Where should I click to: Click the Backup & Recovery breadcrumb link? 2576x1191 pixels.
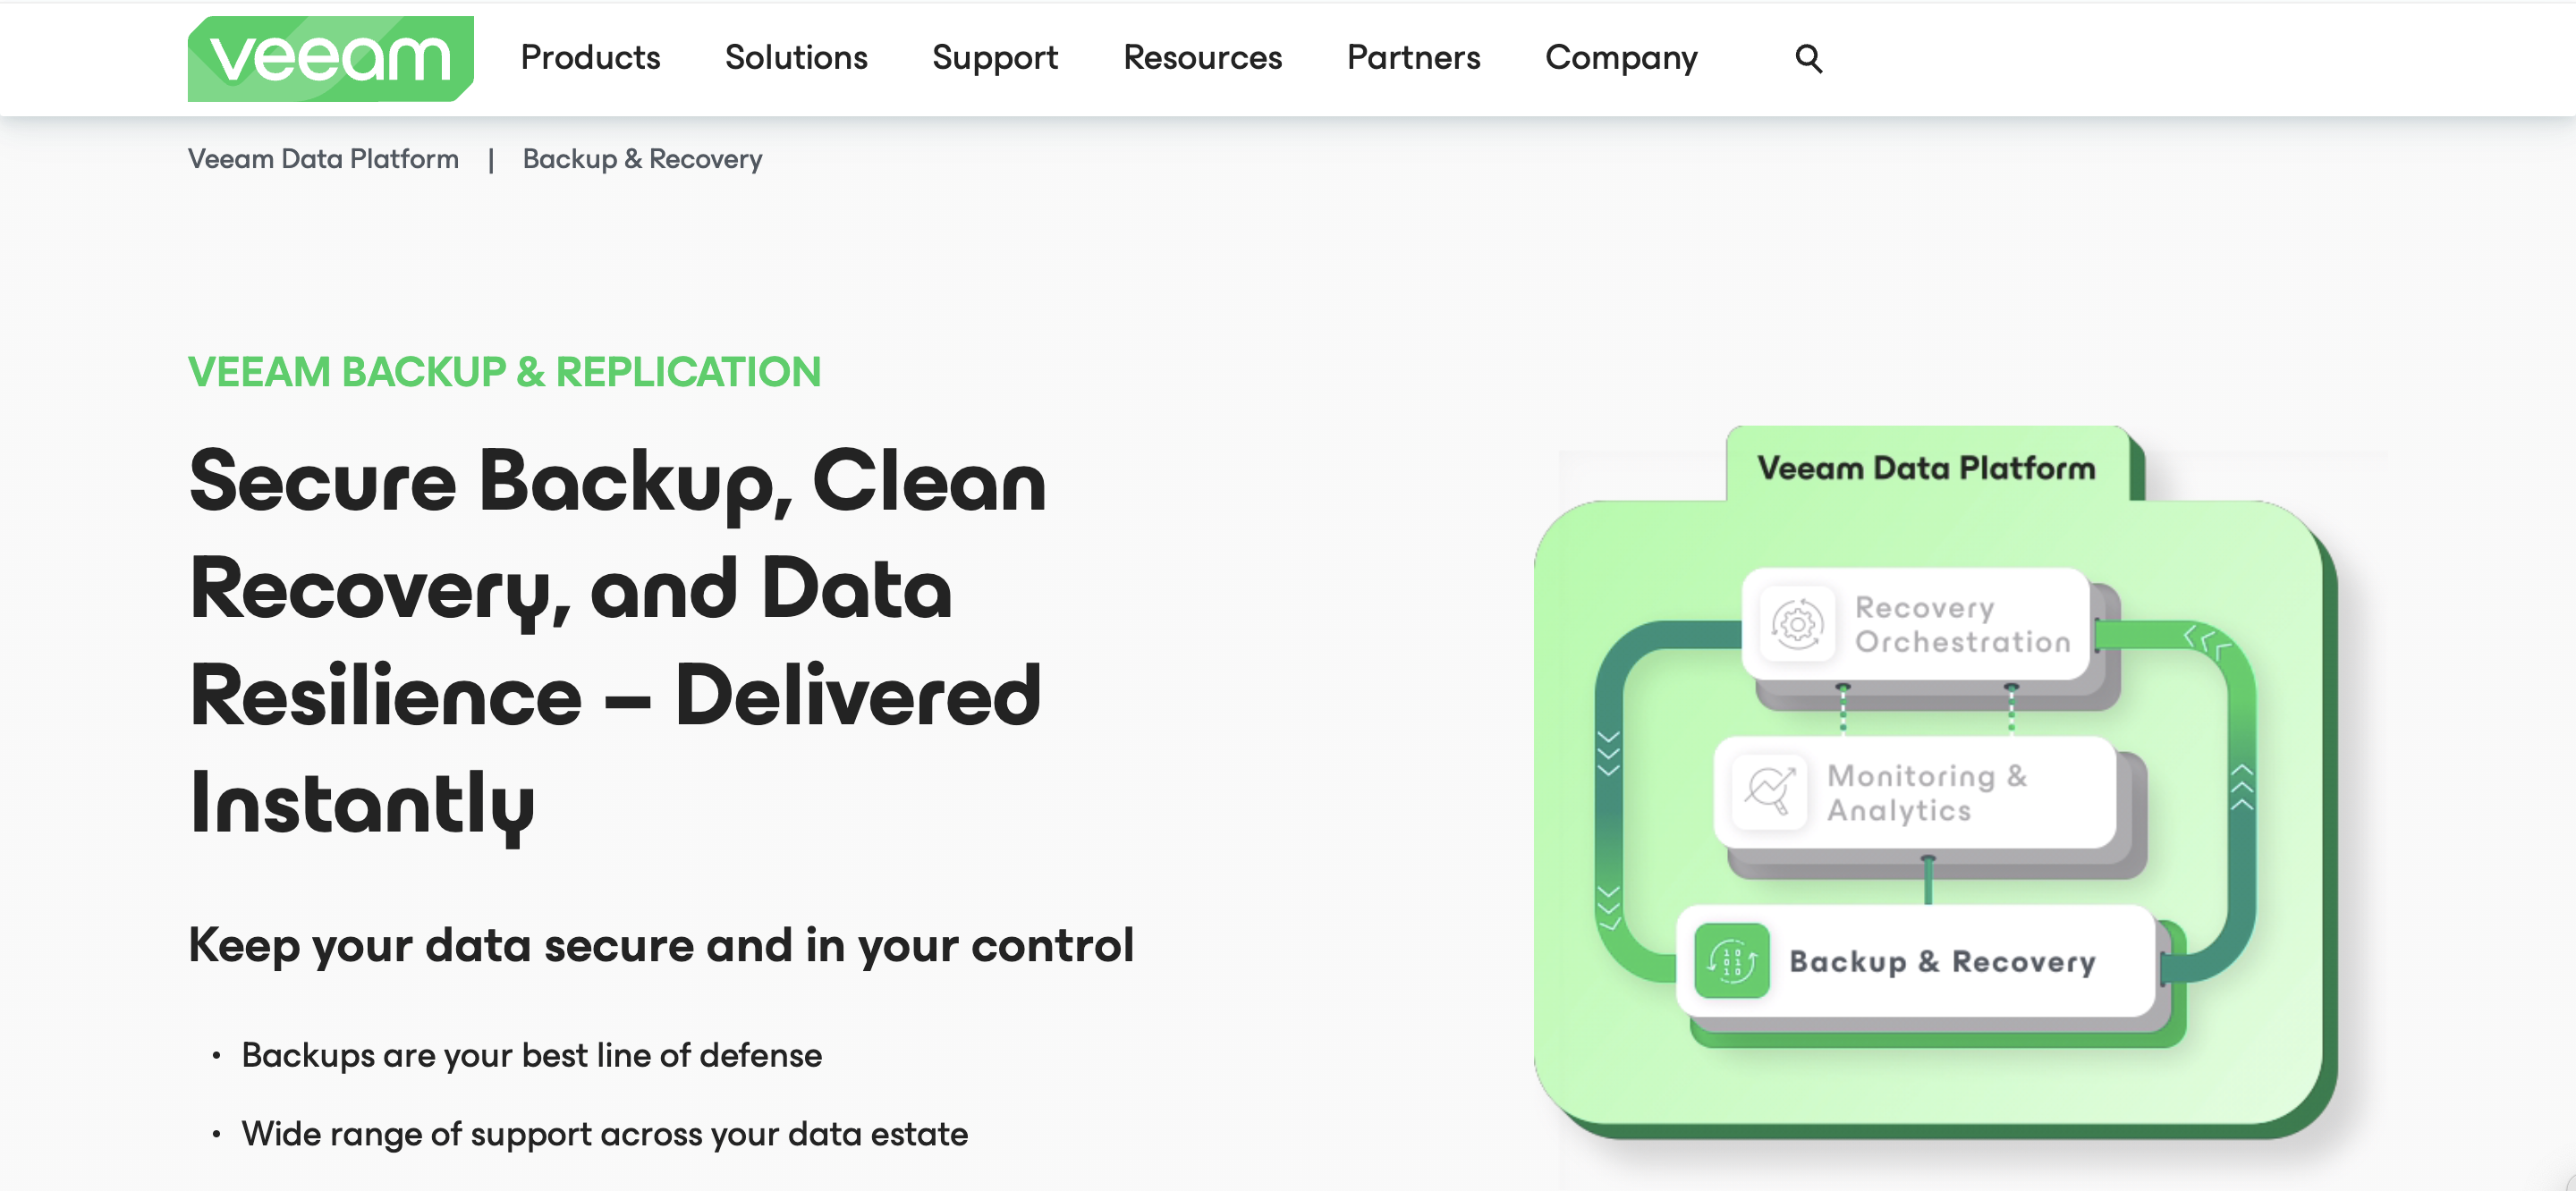pos(642,157)
